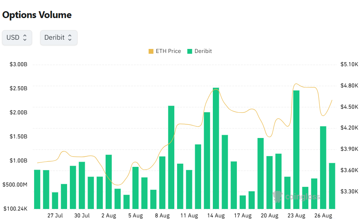361x219 pixels.
Task: Click the $3.60K right axis label
Action: [x=349, y=170]
